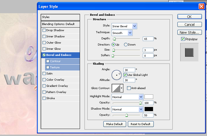The image size is (207, 136).
Task: Open the Gloss Contour picker arrow
Action: tap(122, 88)
